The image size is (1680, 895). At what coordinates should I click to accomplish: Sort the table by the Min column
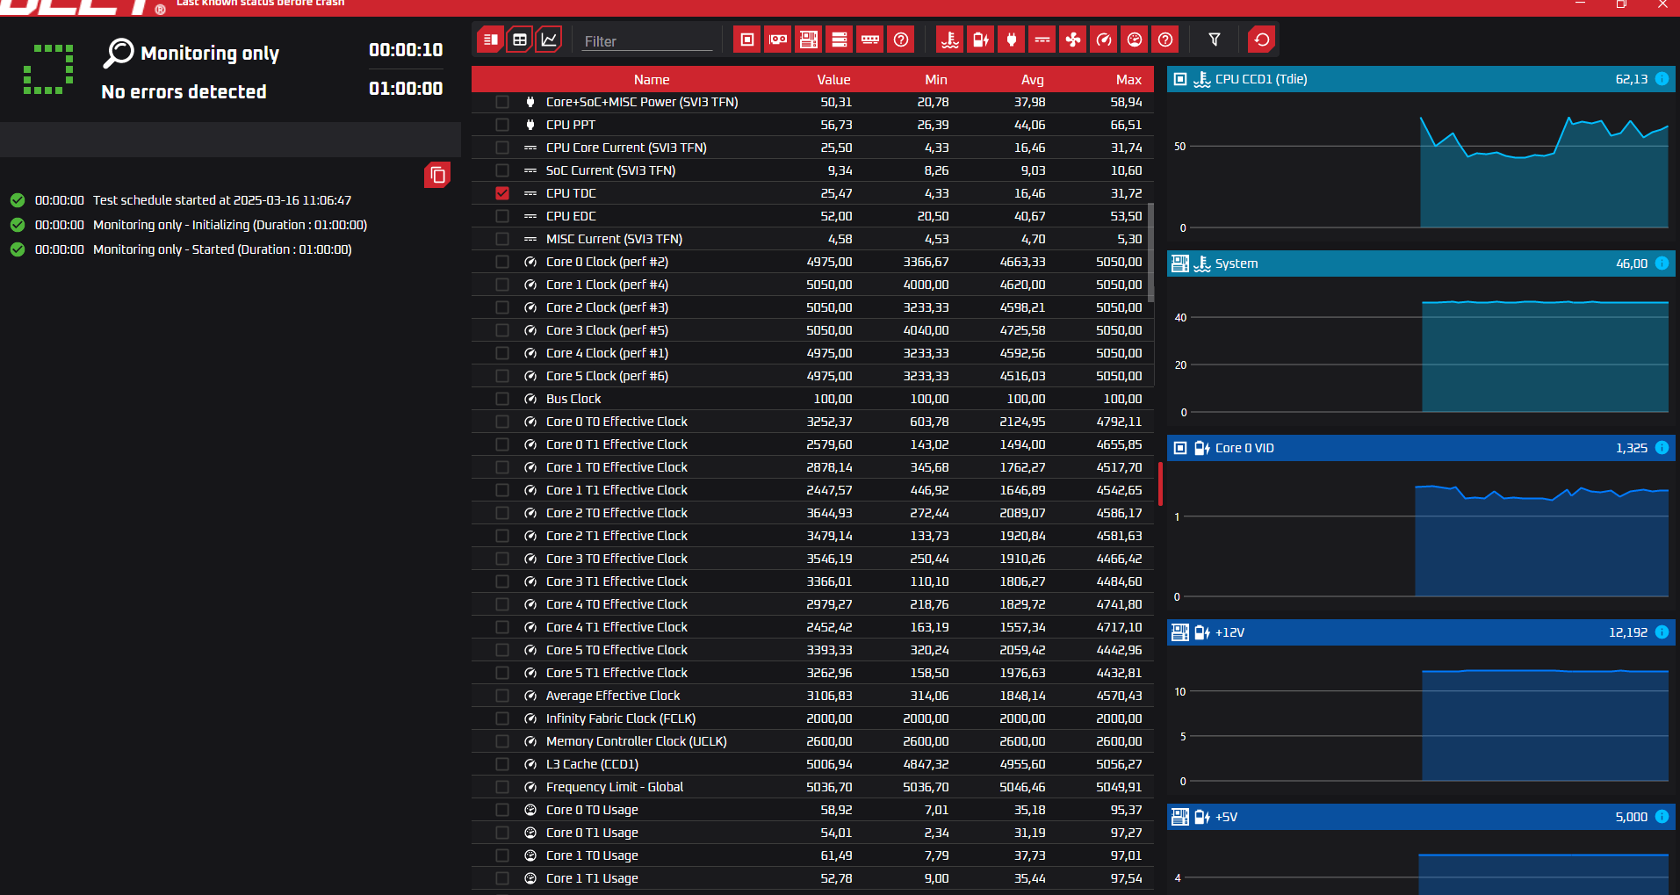pos(936,79)
